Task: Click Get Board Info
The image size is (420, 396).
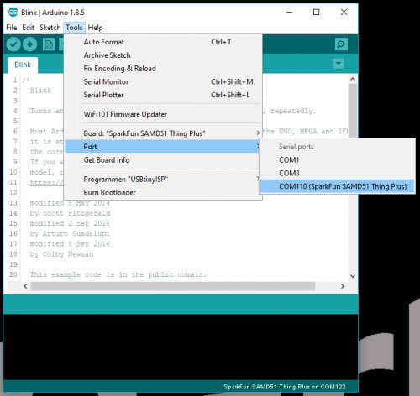Action: click(x=163, y=160)
